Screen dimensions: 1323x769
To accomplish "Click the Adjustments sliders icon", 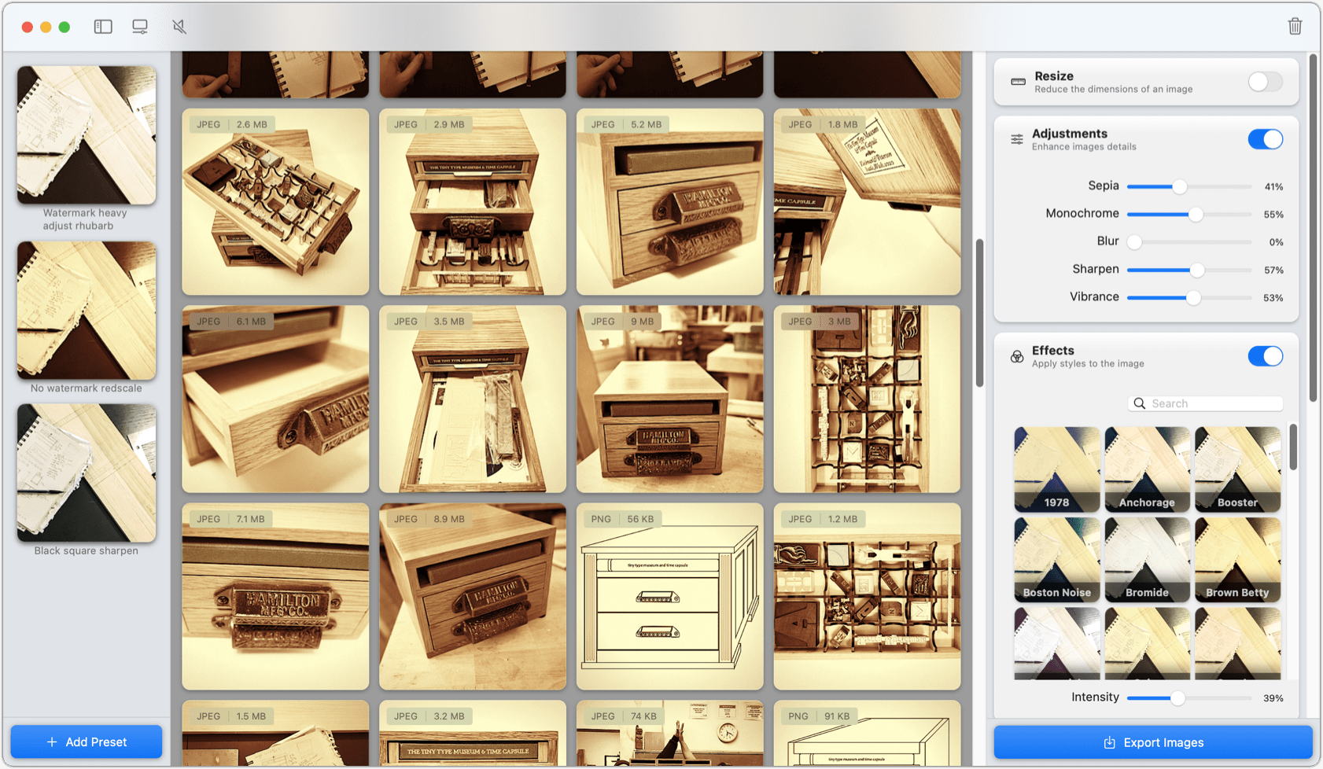I will point(1017,139).
